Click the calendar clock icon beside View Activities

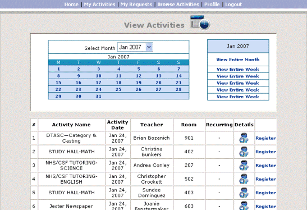click(x=200, y=22)
